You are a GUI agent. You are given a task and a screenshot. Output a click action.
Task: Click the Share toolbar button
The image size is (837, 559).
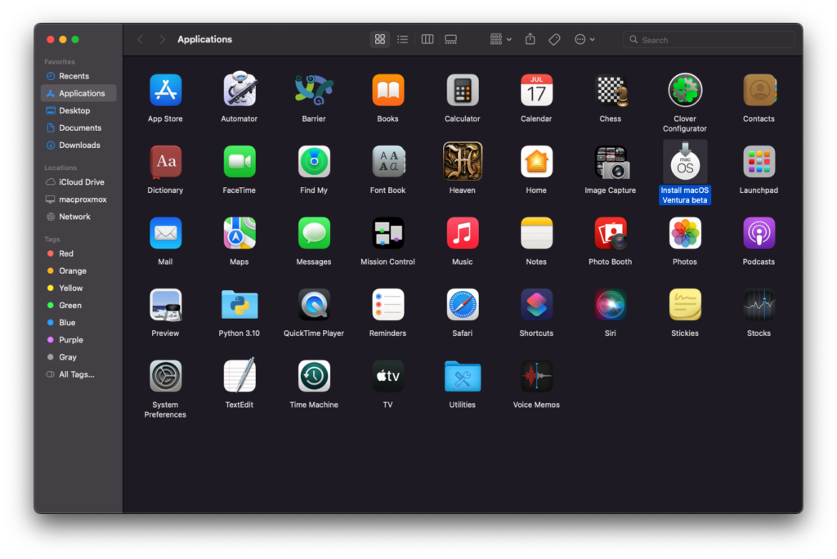point(530,39)
